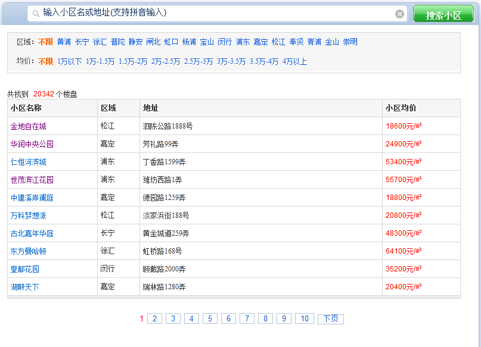Click the address 黄金城道259弄
The image size is (481, 347).
click(x=166, y=233)
